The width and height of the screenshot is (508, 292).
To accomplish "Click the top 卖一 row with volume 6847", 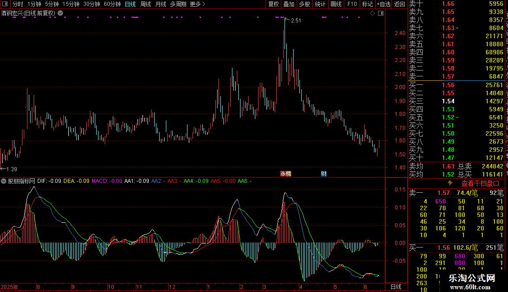I will (x=456, y=77).
